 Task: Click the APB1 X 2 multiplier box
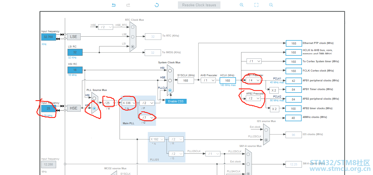pos(274,90)
